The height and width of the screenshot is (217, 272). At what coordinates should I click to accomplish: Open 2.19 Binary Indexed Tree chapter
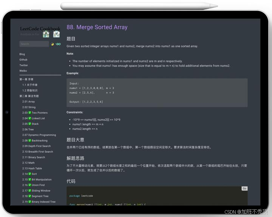39,202
